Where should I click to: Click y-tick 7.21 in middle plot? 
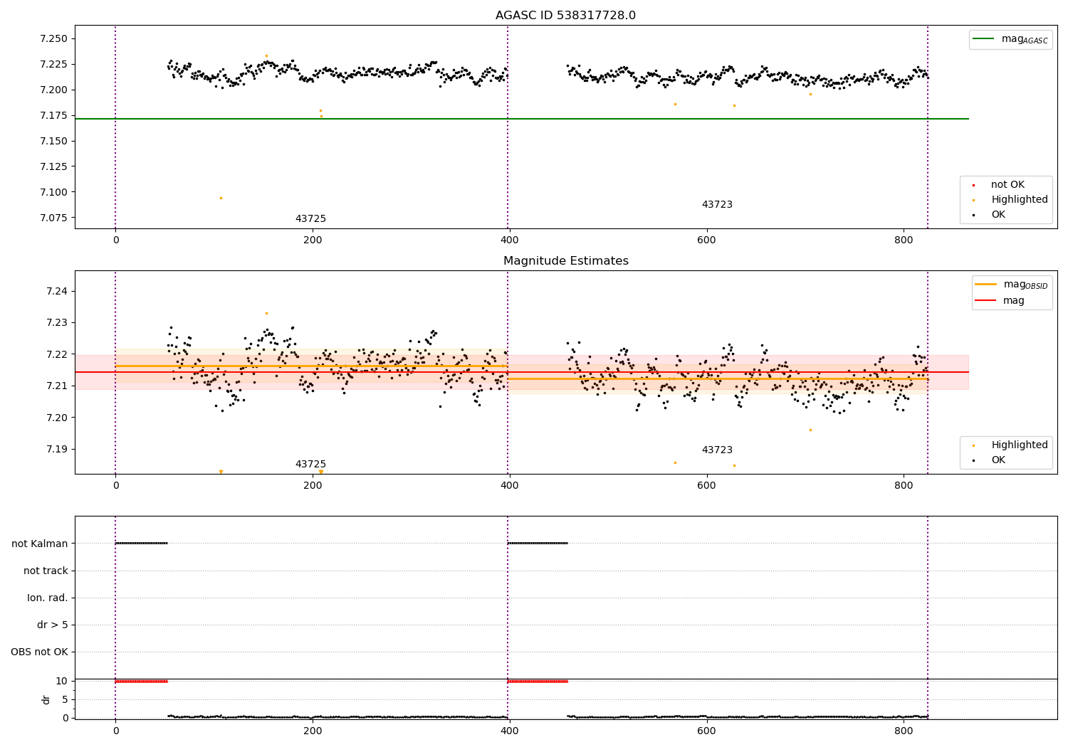[57, 386]
